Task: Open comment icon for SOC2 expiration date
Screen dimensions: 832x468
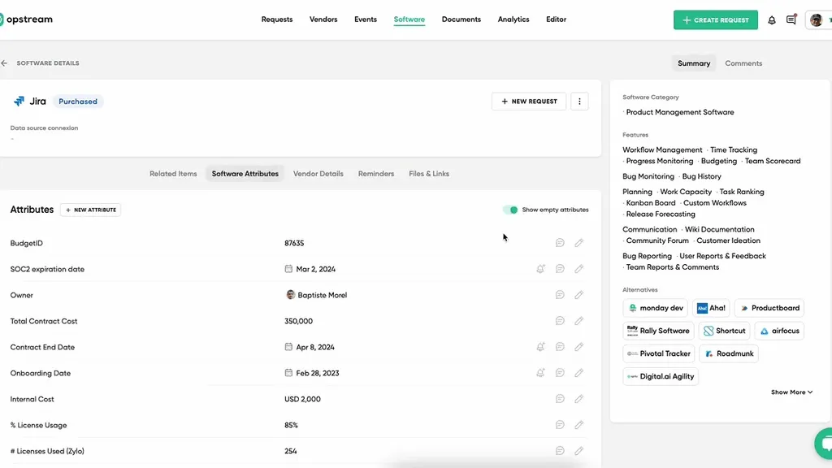Action: point(560,269)
